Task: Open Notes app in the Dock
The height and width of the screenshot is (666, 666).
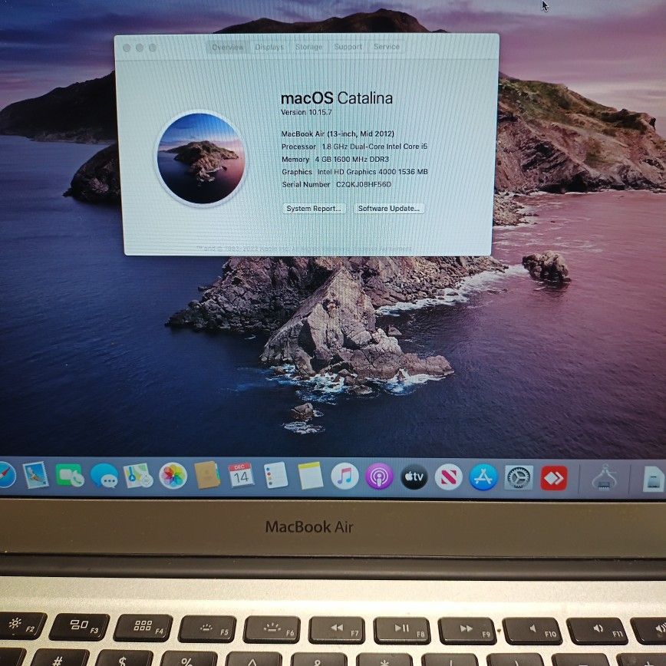Action: pos(311,475)
